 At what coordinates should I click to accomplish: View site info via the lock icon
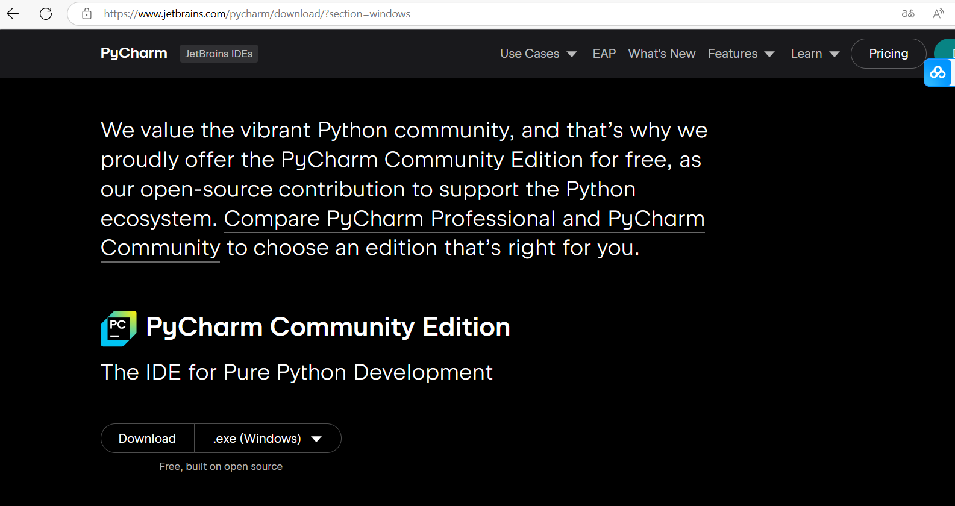[x=87, y=13]
